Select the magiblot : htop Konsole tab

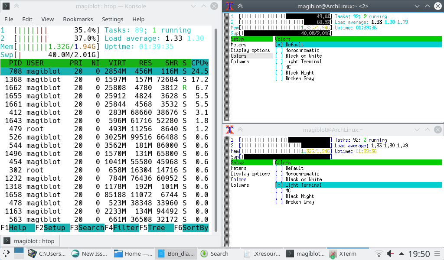pos(30,241)
